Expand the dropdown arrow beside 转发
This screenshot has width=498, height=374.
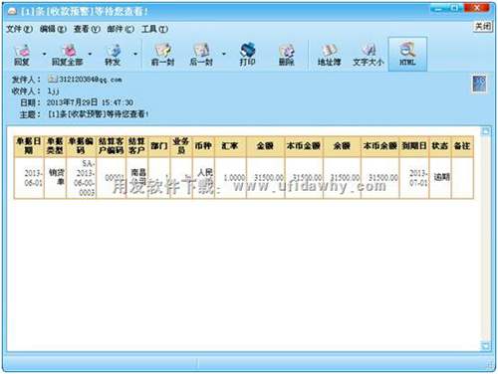135,54
